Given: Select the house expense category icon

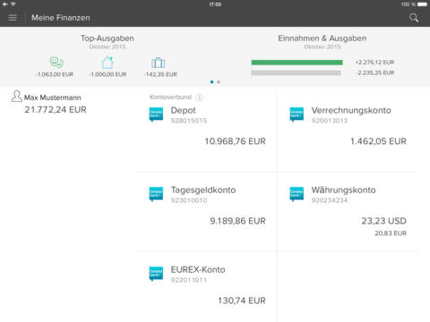Looking at the screenshot, I should pos(107,63).
